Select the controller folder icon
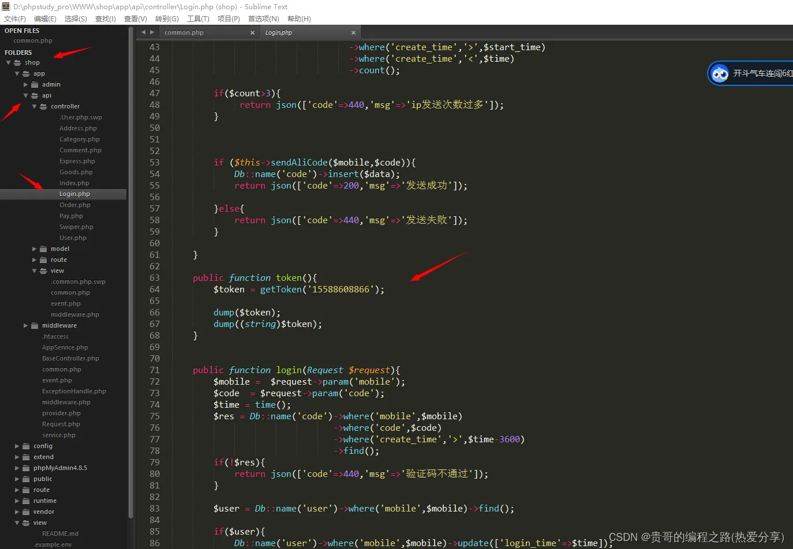The width and height of the screenshot is (793, 549). tap(43, 106)
